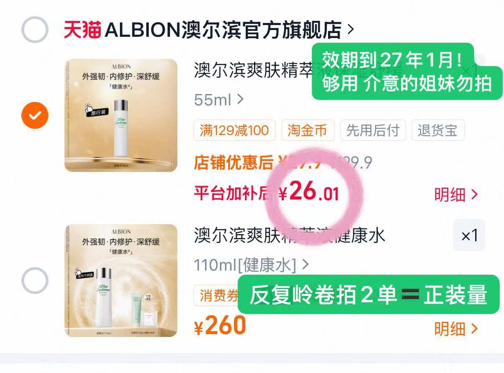This screenshot has height=373, width=504.
Task: Change quantity ×1 of the 110ml item
Action: click(469, 235)
